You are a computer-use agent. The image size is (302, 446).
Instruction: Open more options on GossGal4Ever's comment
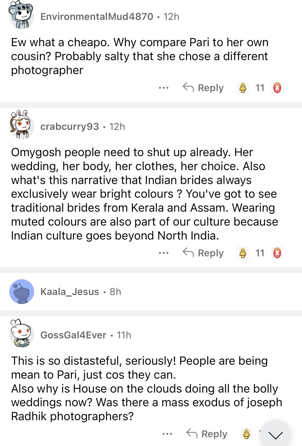167,434
